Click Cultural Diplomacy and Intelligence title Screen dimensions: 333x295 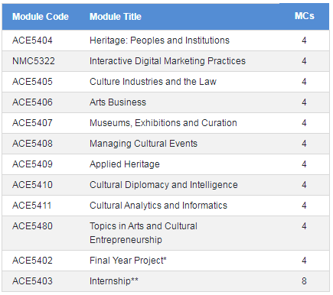coord(164,185)
